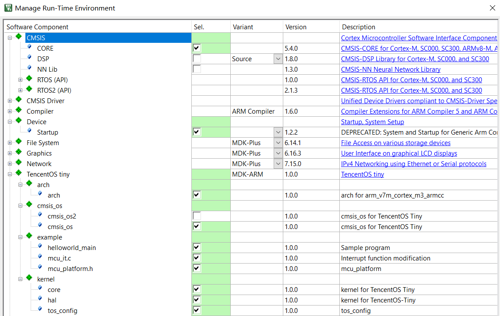Click the Variant column header
The image size is (500, 316).
click(257, 27)
